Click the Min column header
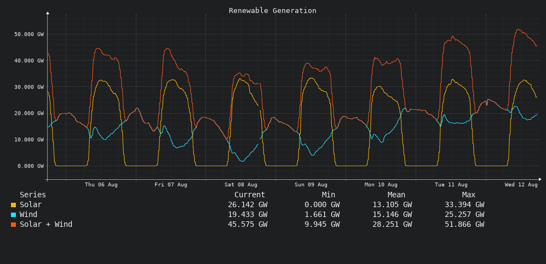 (x=329, y=195)
